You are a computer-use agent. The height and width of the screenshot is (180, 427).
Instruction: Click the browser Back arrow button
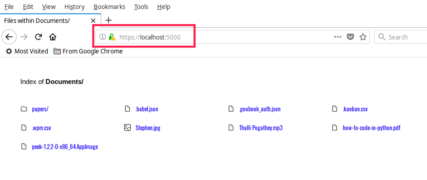point(9,37)
